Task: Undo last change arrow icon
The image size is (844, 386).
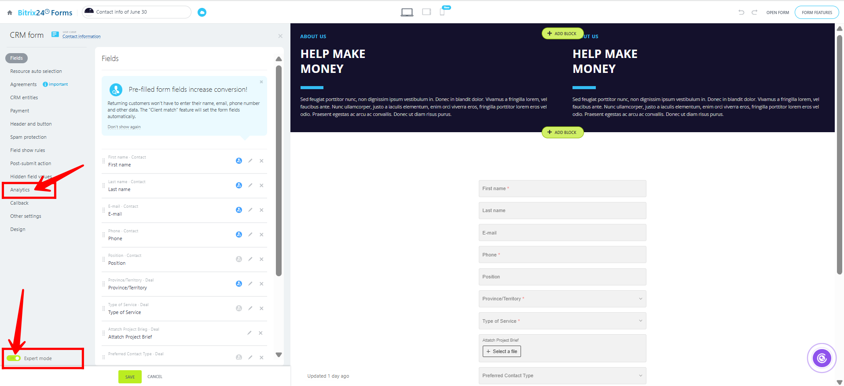Action: point(741,12)
